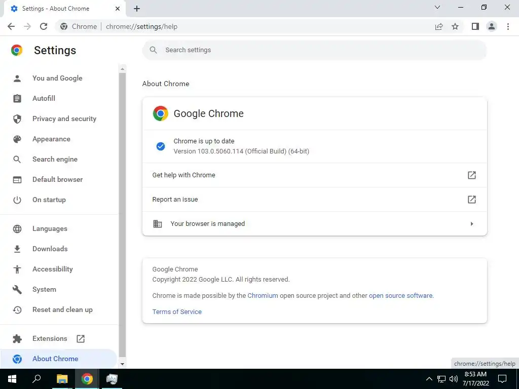Open Windows taskbar search
Screen dimensions: 519x389
pos(36,379)
